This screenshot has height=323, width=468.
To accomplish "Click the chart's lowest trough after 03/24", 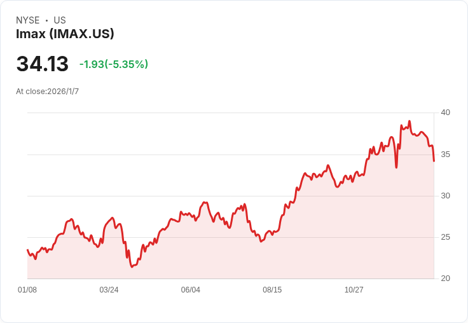I will 132,266.
